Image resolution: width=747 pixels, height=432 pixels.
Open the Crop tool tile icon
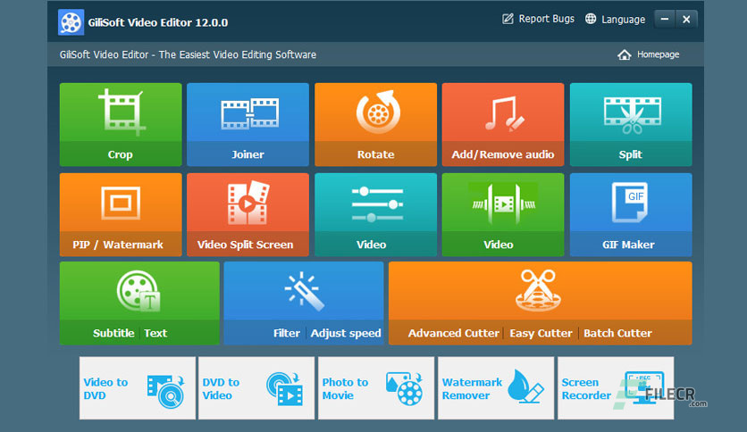[x=121, y=112]
